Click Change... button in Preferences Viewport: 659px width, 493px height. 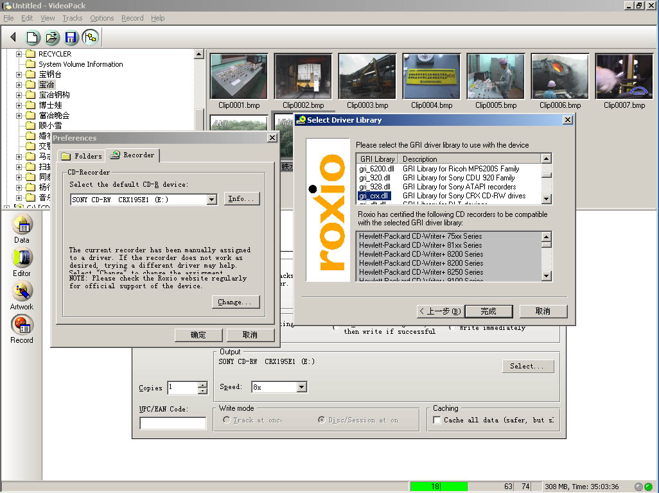pos(236,302)
